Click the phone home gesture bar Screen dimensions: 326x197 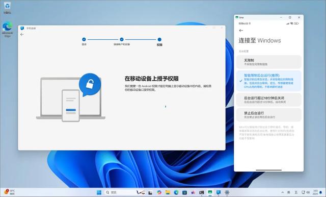click(x=268, y=170)
